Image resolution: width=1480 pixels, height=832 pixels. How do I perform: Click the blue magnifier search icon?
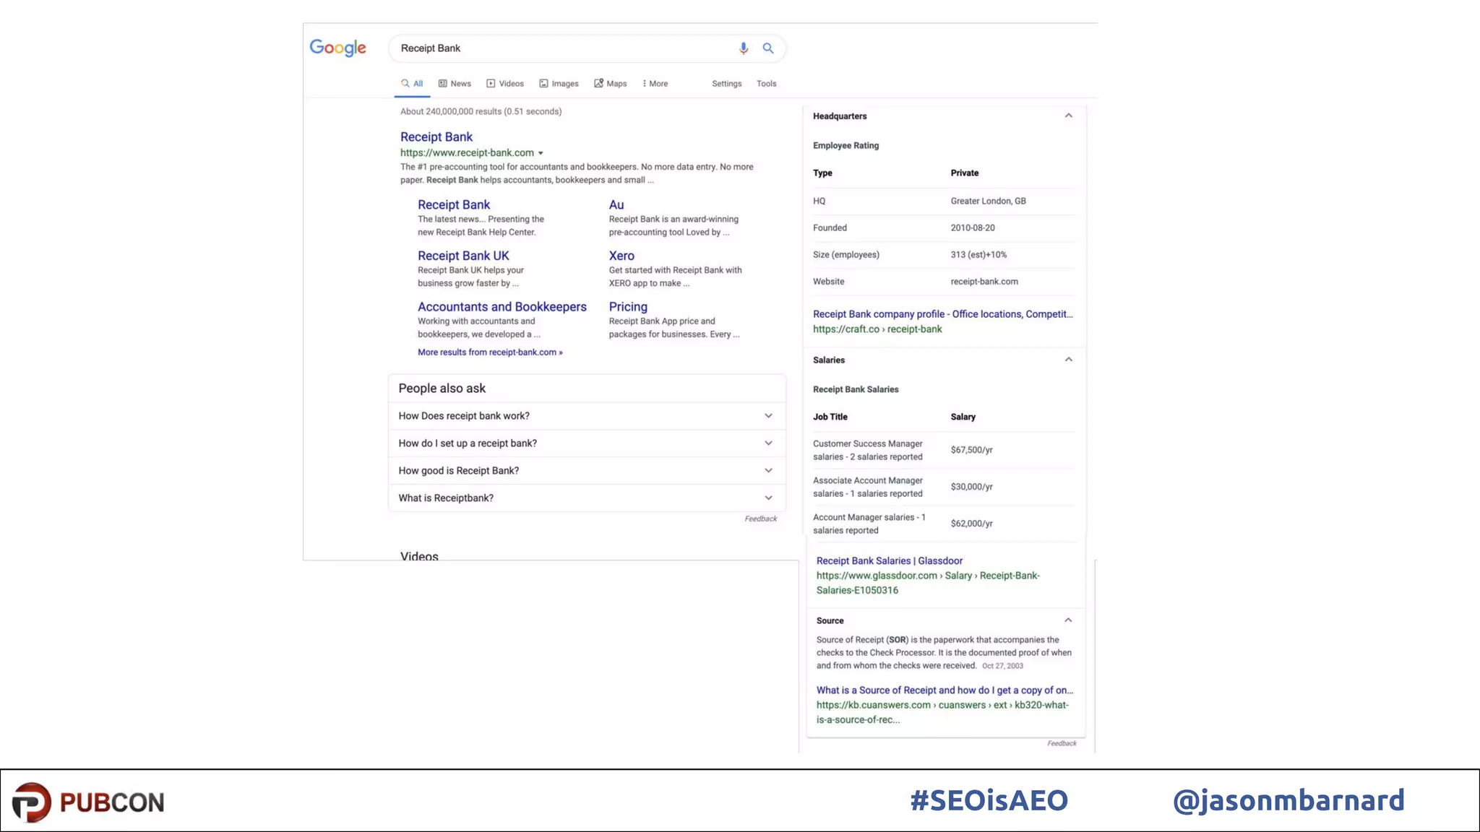pyautogui.click(x=767, y=48)
